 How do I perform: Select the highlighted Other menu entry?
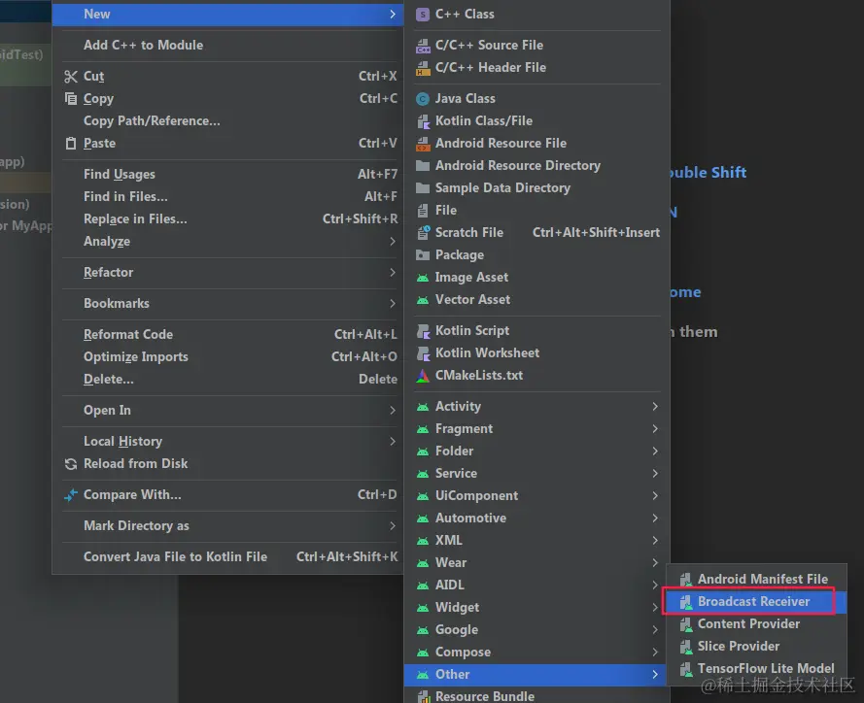[x=537, y=675]
